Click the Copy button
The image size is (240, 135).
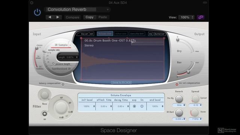(x=90, y=17)
